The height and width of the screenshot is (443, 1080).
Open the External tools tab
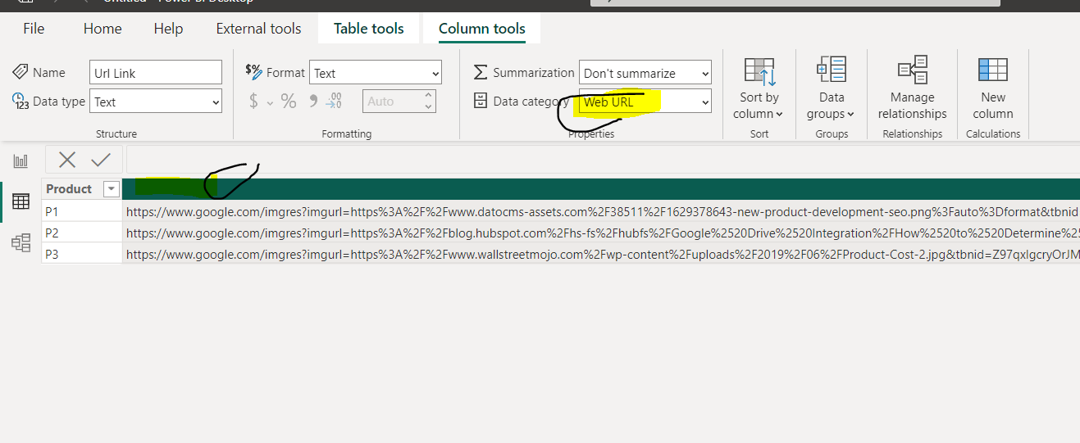258,29
